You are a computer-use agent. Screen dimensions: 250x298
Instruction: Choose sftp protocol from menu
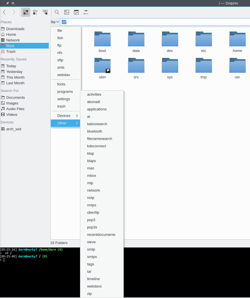(x=66, y=60)
